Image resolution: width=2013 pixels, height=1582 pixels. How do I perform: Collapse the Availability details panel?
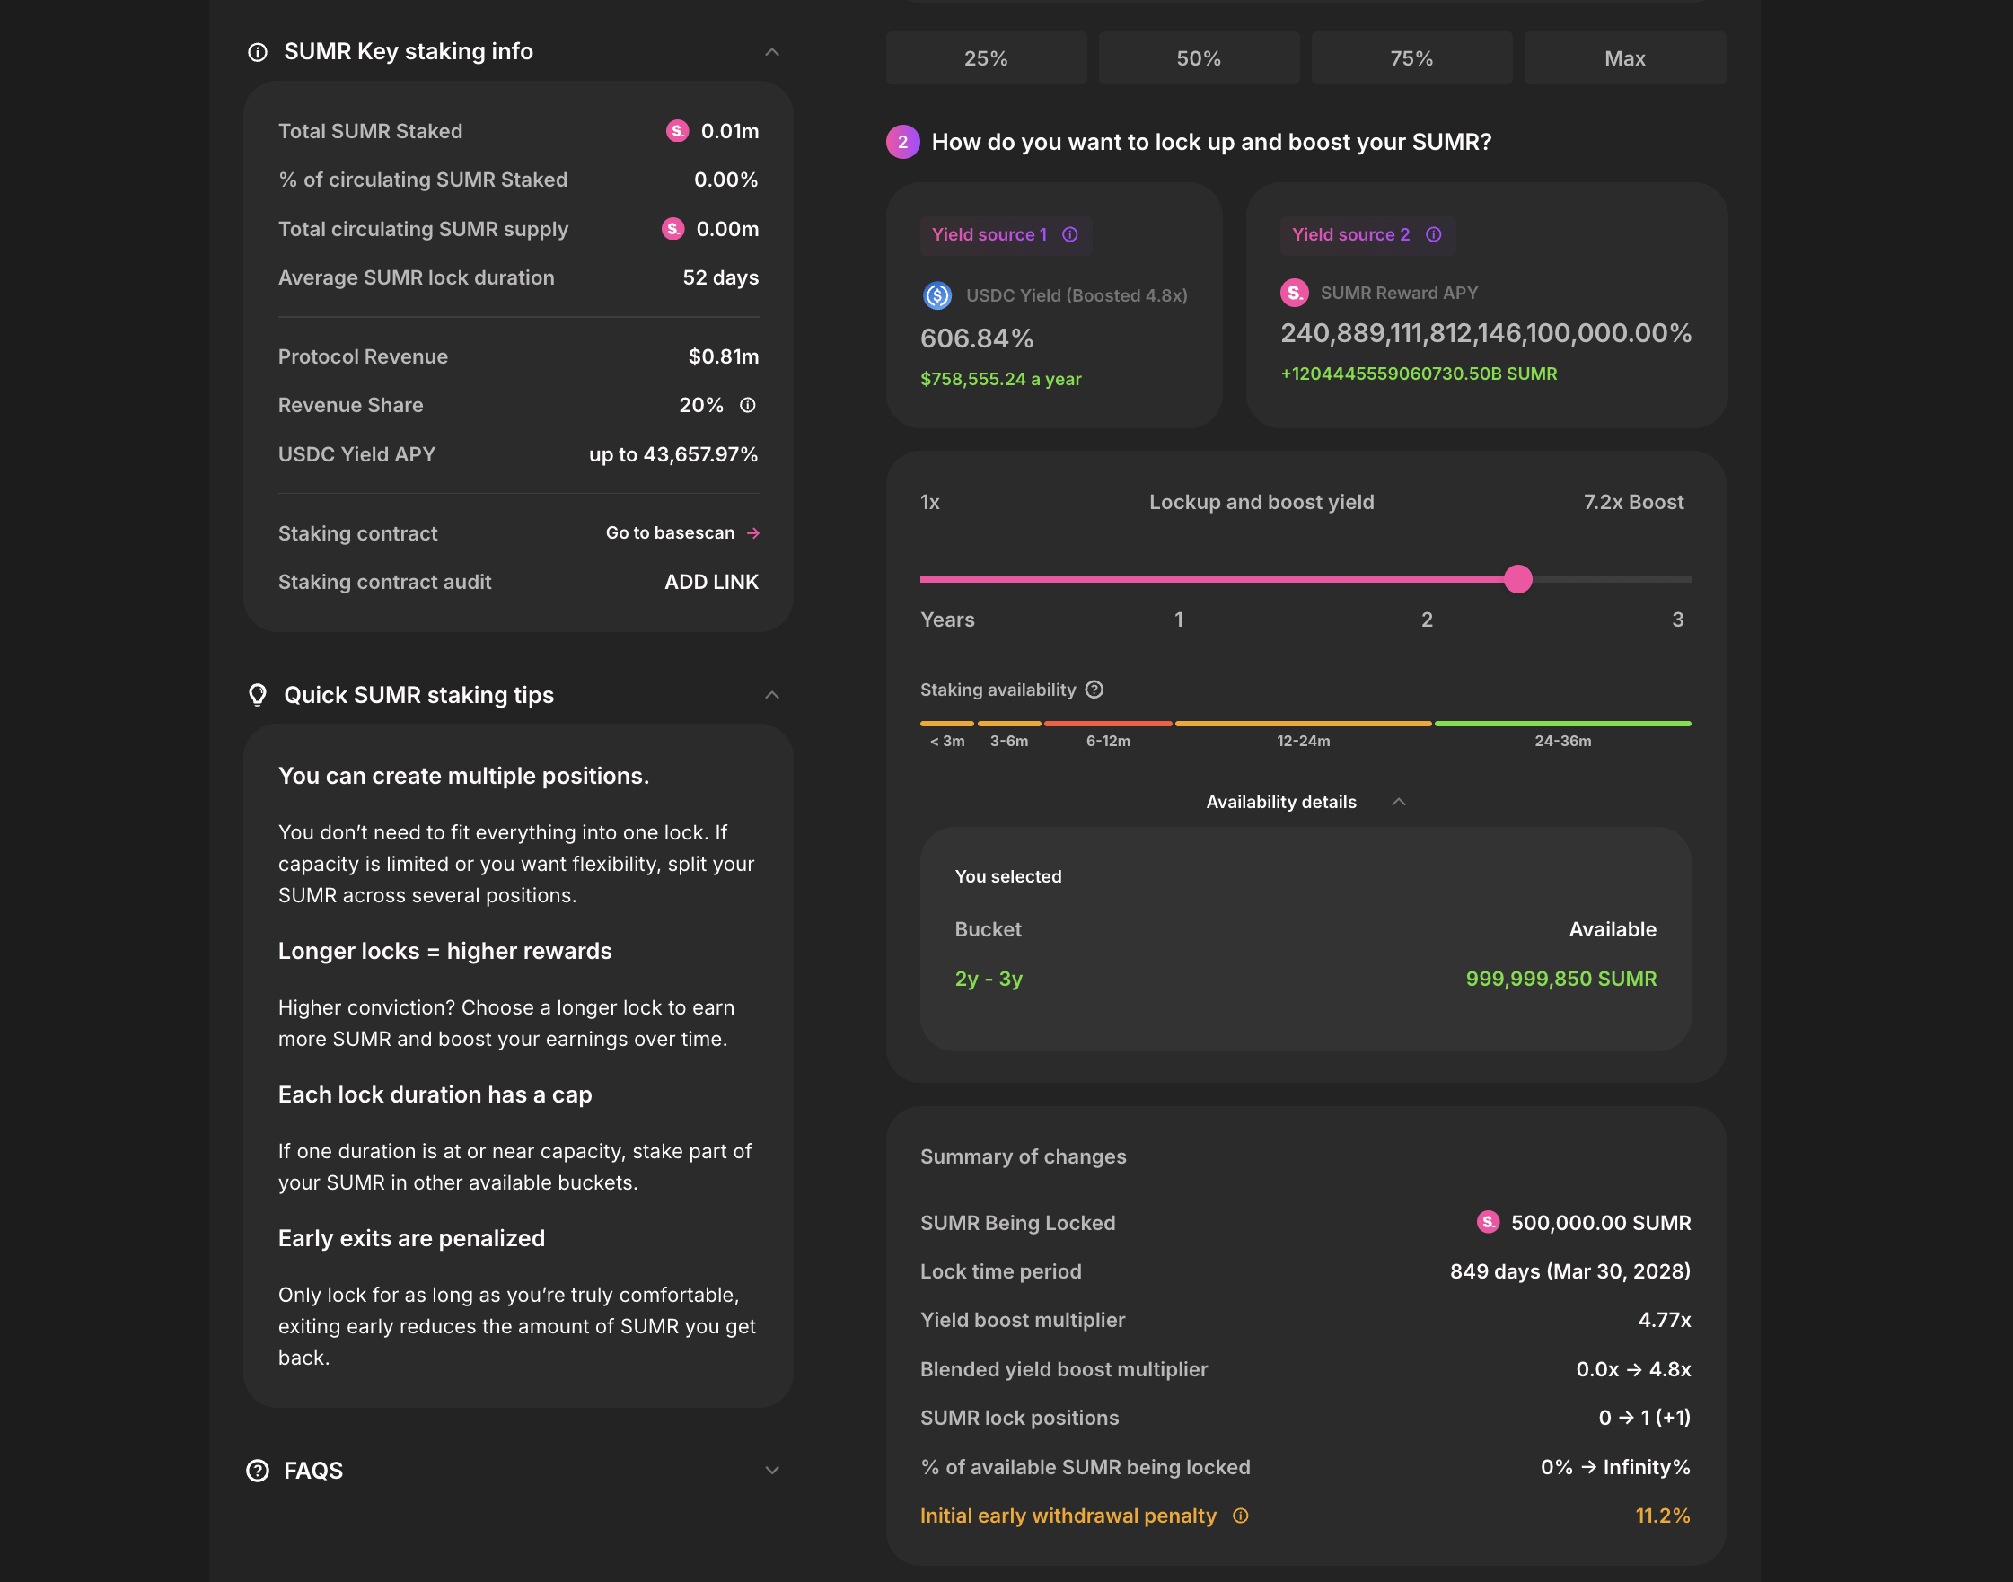click(x=1399, y=802)
